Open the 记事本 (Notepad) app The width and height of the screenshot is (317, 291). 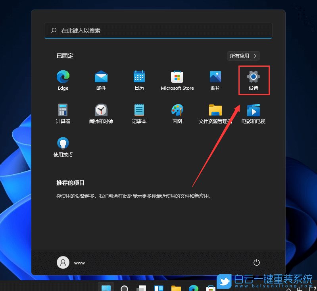tap(139, 114)
